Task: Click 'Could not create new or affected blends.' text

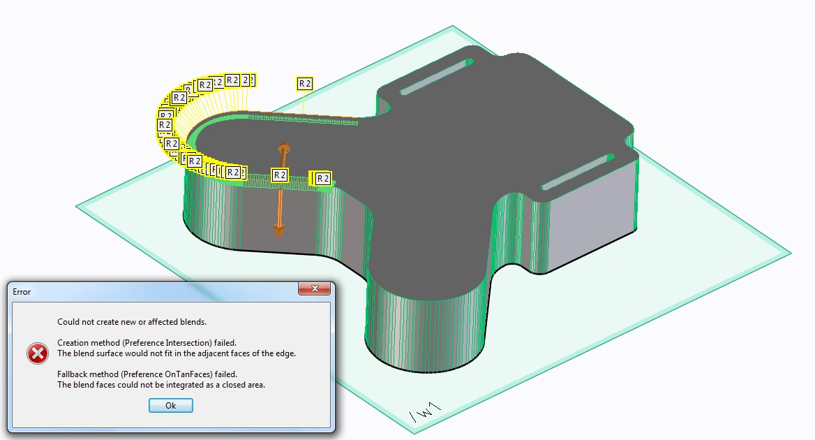Action: [131, 322]
